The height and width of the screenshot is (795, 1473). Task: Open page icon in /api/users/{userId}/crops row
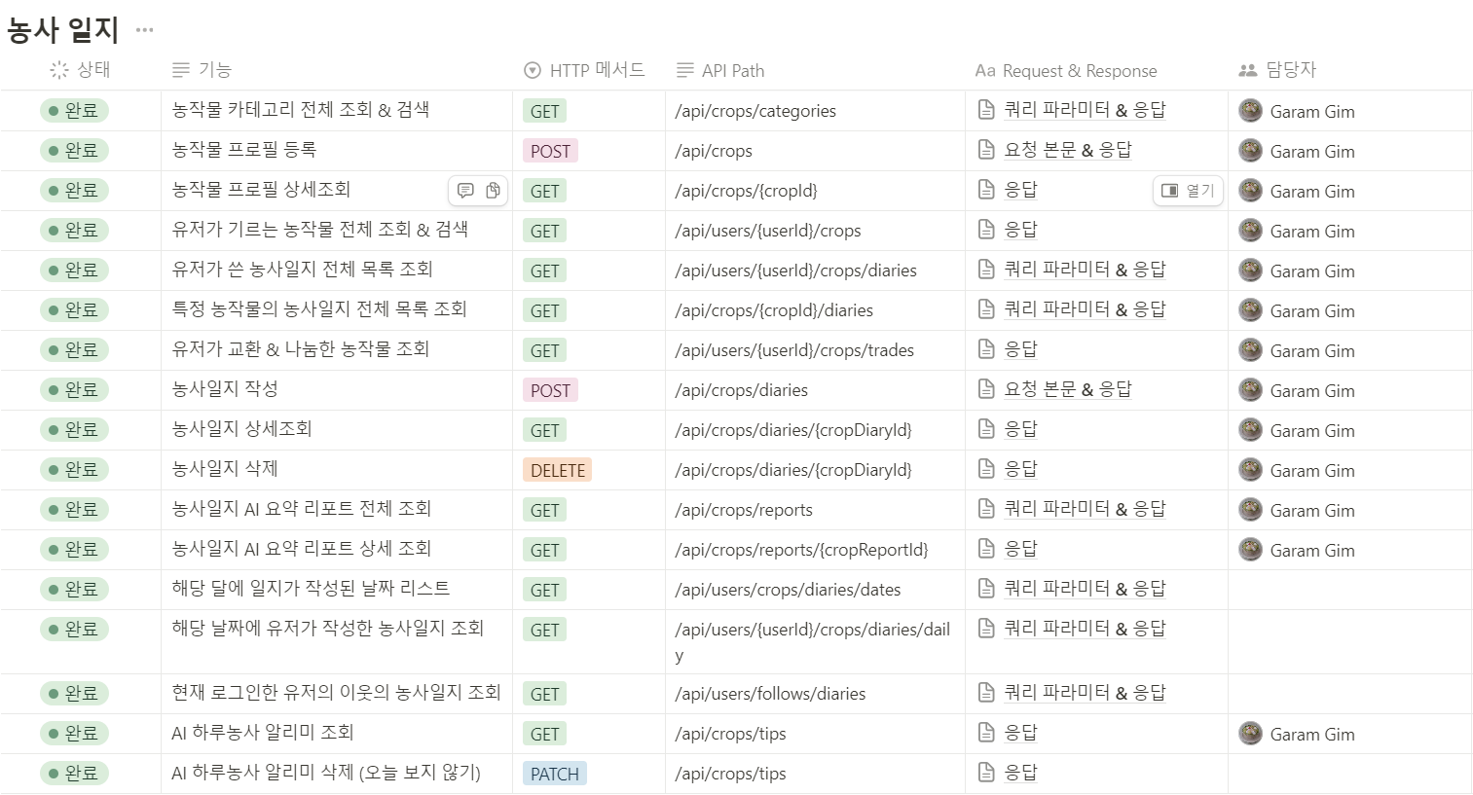pyautogui.click(x=986, y=230)
